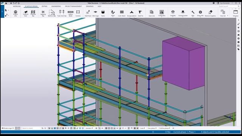Open the Project Info tool
242x136 pixels.
click(x=16, y=13)
